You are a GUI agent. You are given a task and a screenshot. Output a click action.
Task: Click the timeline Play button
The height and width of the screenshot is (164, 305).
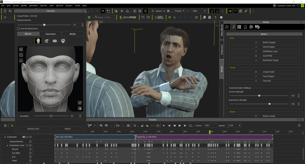click(164, 126)
